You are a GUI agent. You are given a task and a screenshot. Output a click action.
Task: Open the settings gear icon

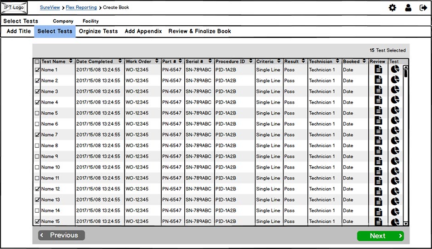392,7
